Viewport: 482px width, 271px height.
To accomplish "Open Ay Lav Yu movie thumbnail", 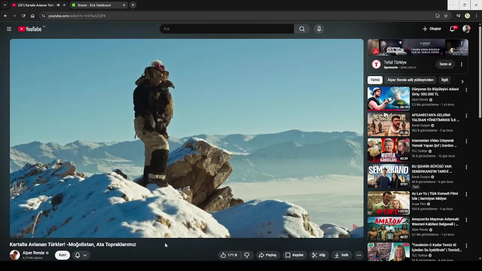I will (x=389, y=203).
